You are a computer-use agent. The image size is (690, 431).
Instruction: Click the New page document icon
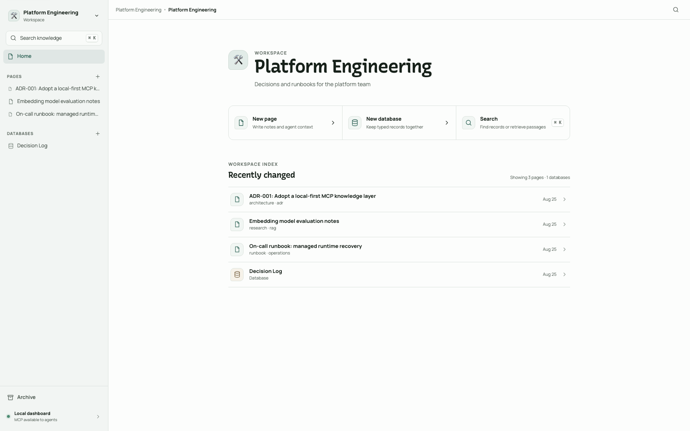coord(241,123)
